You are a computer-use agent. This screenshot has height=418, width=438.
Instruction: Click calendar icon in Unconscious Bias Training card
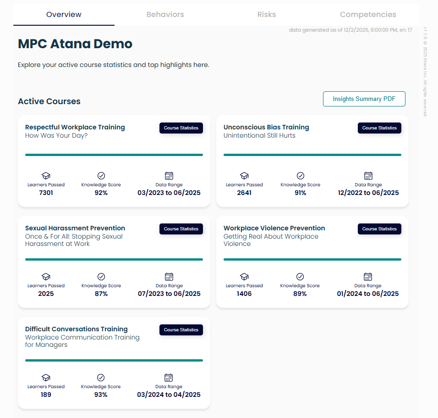[368, 176]
